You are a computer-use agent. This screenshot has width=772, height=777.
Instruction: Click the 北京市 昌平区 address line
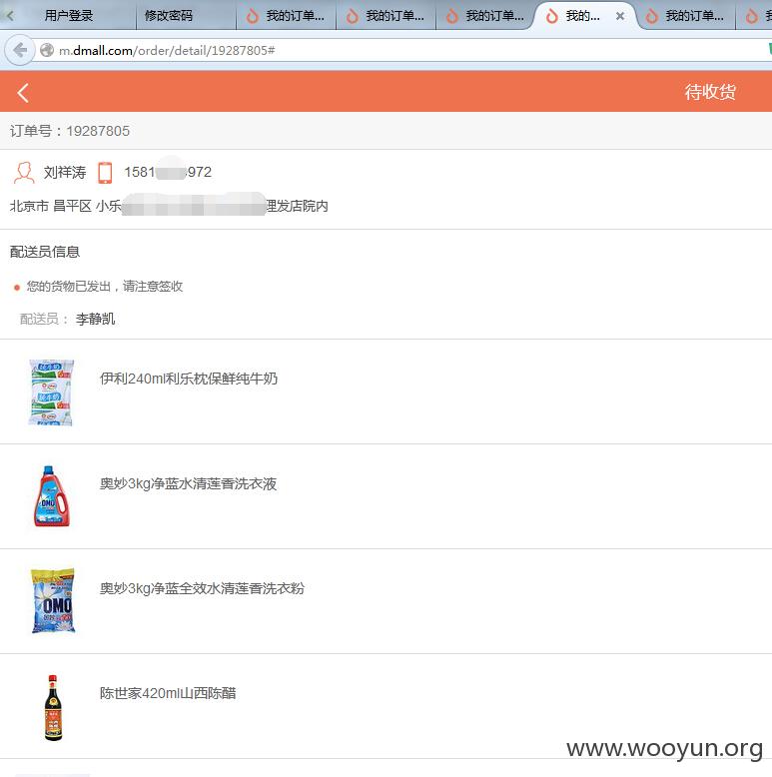[x=169, y=206]
